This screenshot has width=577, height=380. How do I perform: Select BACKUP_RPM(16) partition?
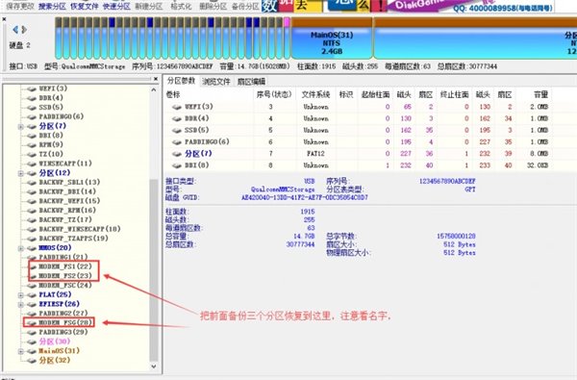point(67,211)
